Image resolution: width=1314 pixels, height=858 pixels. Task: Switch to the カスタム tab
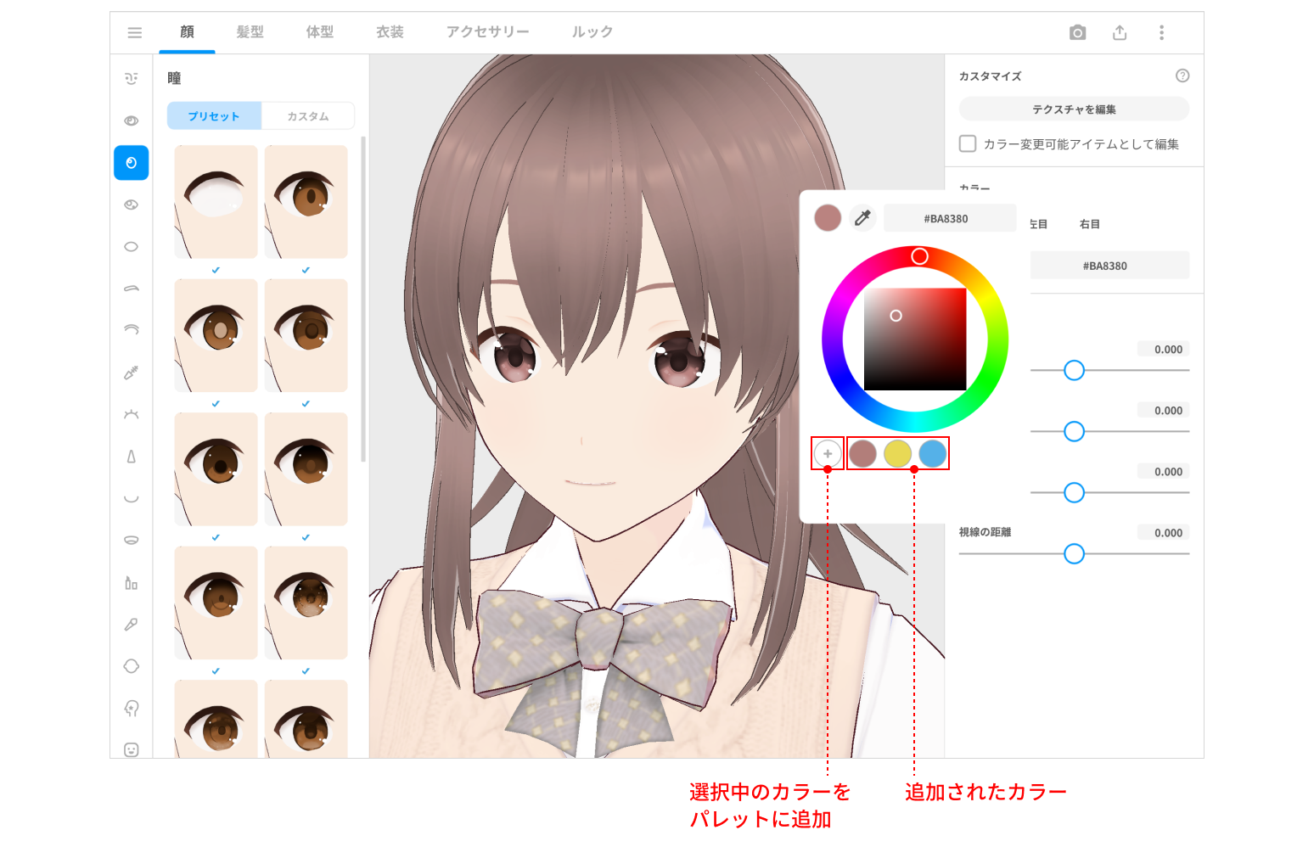click(308, 115)
